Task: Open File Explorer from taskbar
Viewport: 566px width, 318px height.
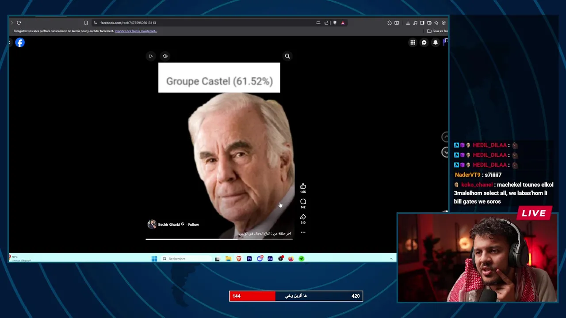Action: click(228, 259)
